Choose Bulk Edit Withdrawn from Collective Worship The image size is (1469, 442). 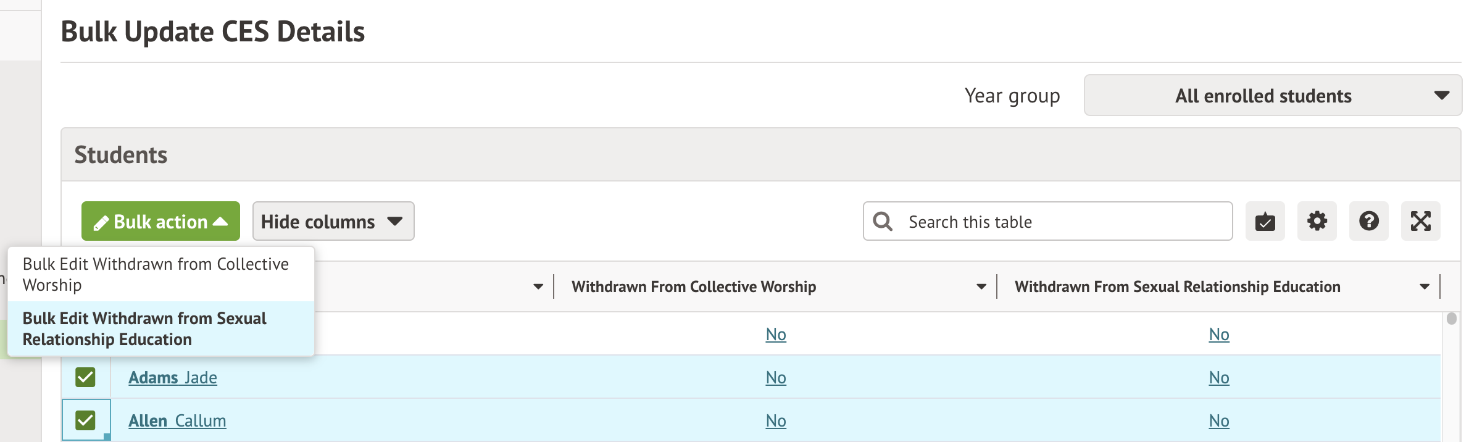tap(156, 274)
